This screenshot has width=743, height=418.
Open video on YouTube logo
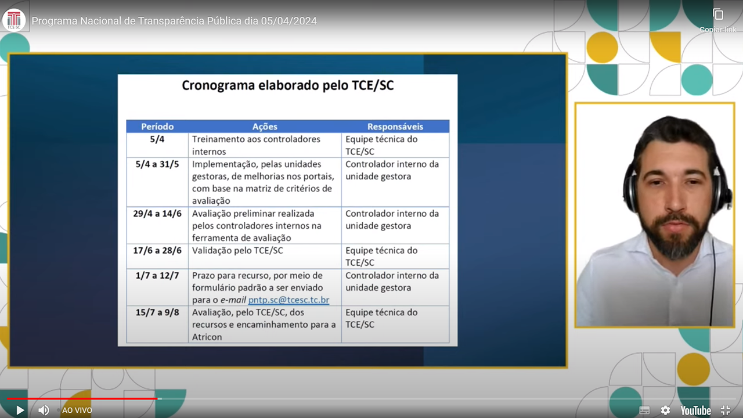pyautogui.click(x=695, y=410)
